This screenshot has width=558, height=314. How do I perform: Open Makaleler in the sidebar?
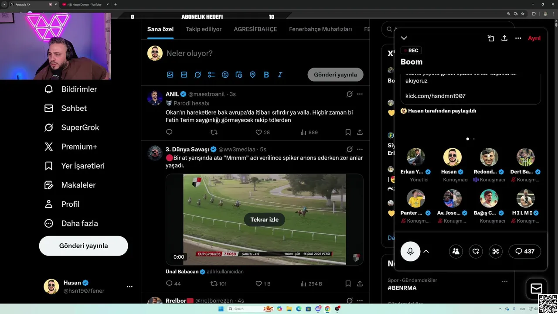pyautogui.click(x=70, y=185)
